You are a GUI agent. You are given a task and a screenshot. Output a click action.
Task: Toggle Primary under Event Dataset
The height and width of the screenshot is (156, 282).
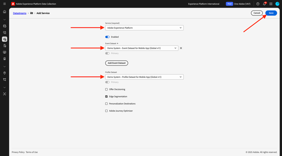point(108,53)
